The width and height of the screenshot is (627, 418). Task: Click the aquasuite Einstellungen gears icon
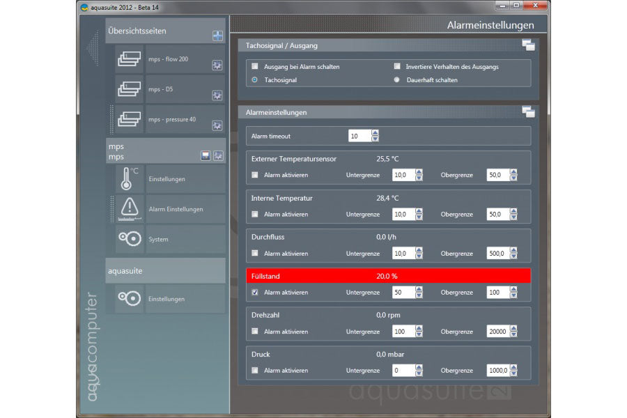pos(130,298)
